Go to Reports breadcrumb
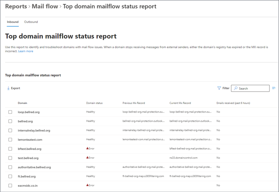279x192 pixels. pos(16,6)
